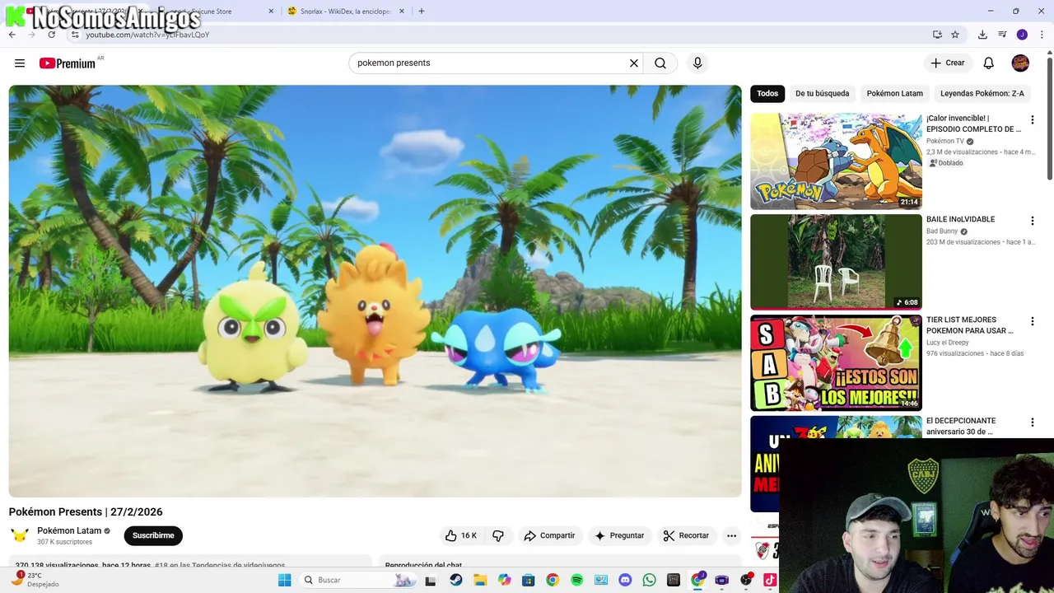The width and height of the screenshot is (1054, 593).
Task: Bookmark the page with star icon
Action: tap(955, 35)
